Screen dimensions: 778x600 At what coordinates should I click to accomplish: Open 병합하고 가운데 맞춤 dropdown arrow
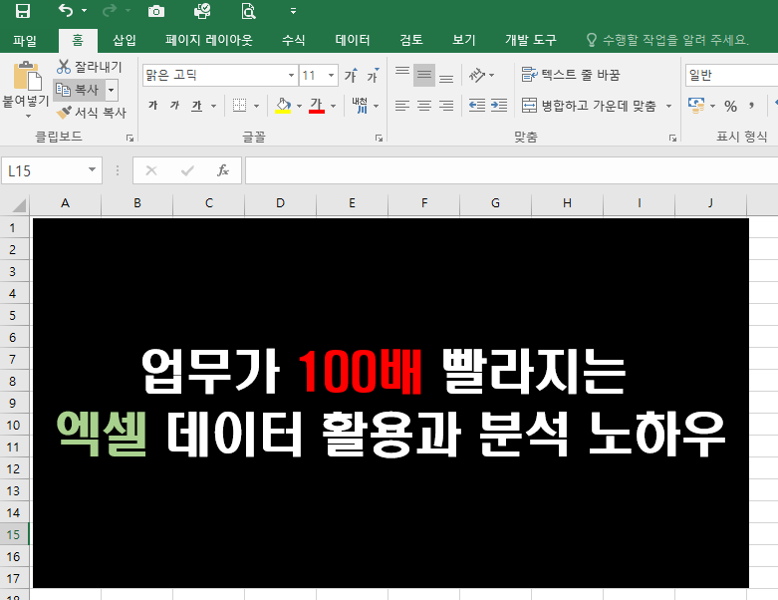pos(668,106)
